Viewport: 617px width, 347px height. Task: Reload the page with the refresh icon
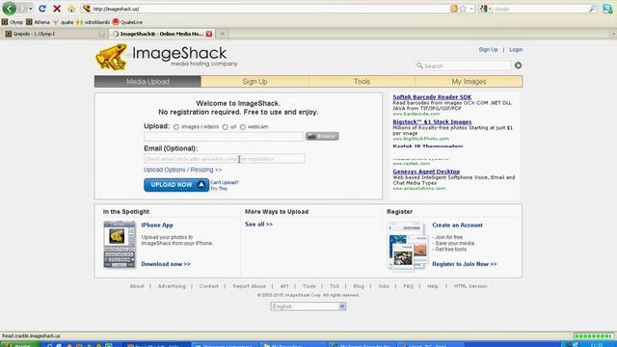[x=42, y=9]
